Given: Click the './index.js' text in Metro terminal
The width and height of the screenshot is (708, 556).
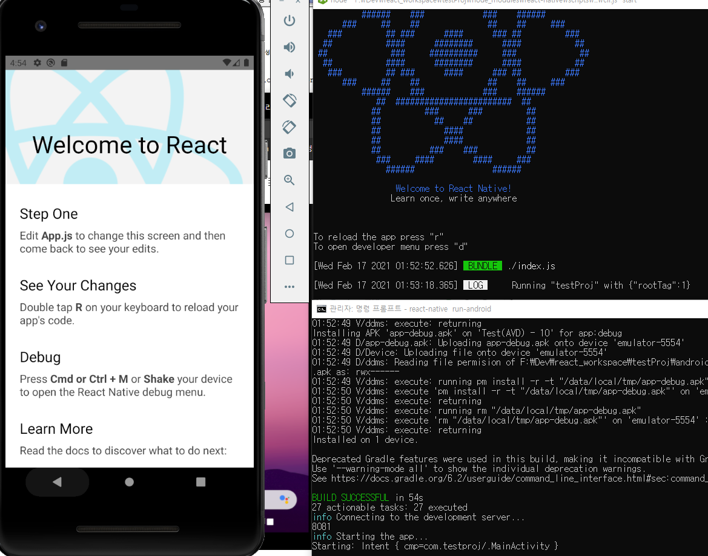Looking at the screenshot, I should tap(531, 266).
